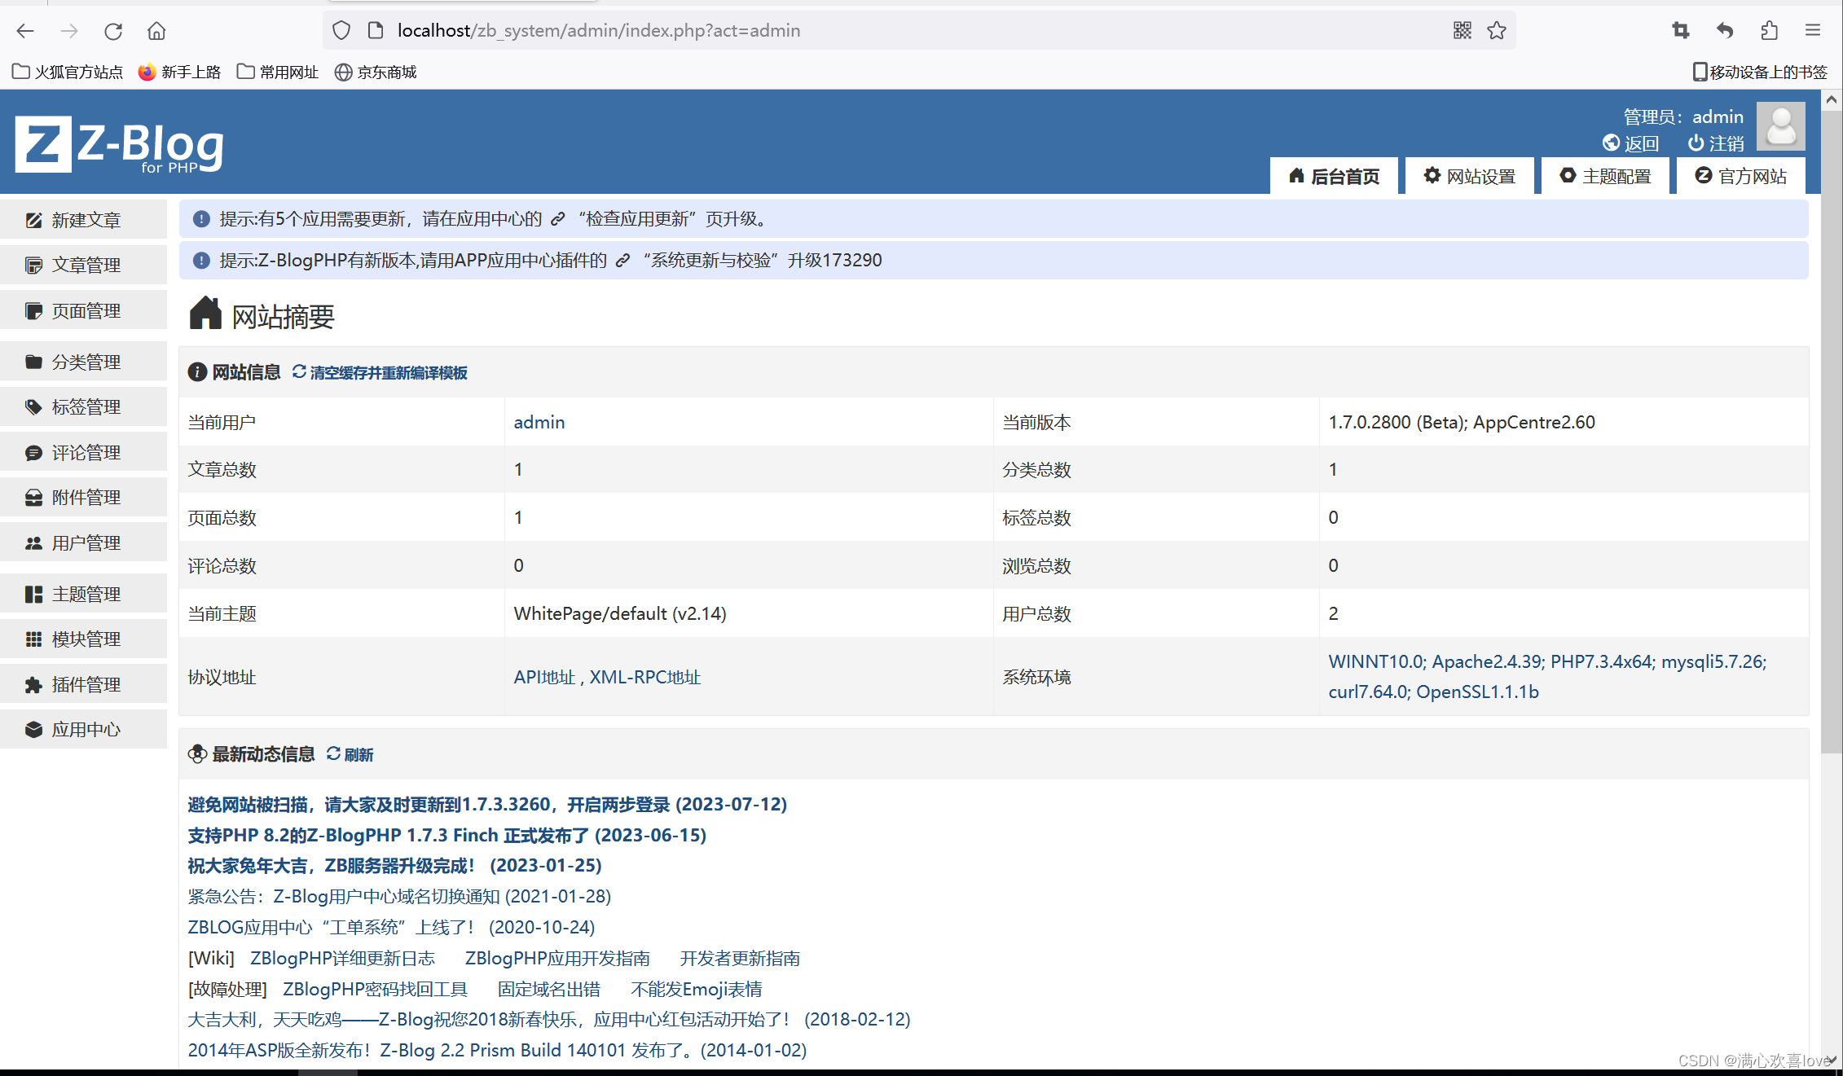Viewport: 1843px width, 1076px height.
Task: Click the admin avatar image
Action: (1780, 126)
